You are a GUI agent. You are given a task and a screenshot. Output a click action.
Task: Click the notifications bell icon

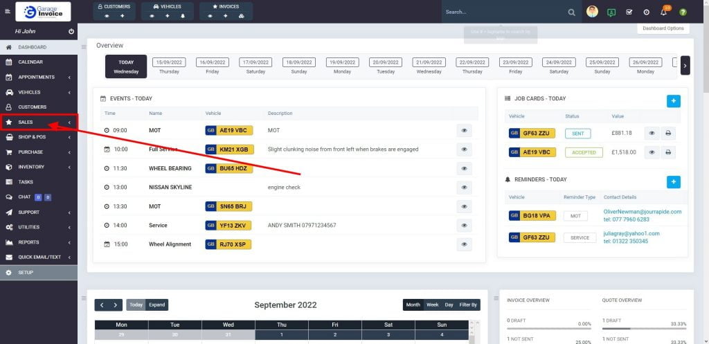click(664, 12)
